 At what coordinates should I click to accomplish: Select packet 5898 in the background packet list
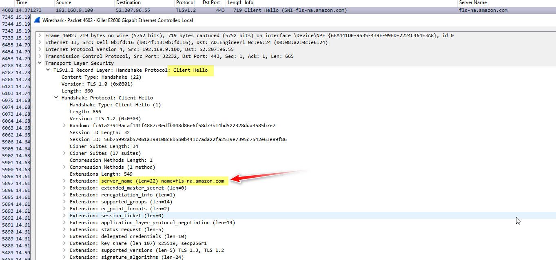(16, 176)
